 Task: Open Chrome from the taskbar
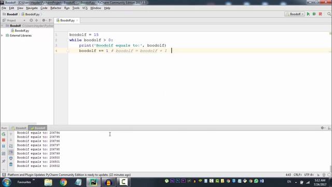pyautogui.click(x=63, y=182)
